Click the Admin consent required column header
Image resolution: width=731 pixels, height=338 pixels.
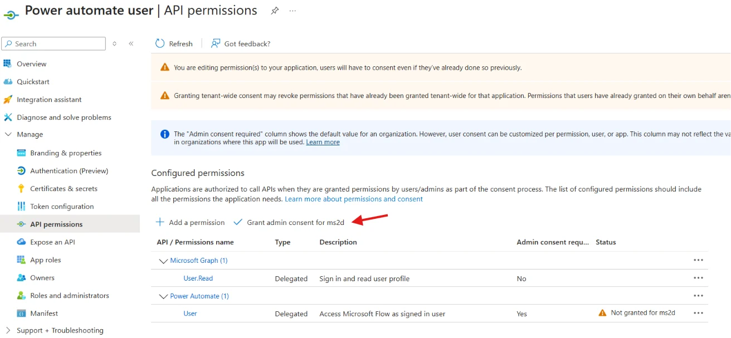(553, 242)
